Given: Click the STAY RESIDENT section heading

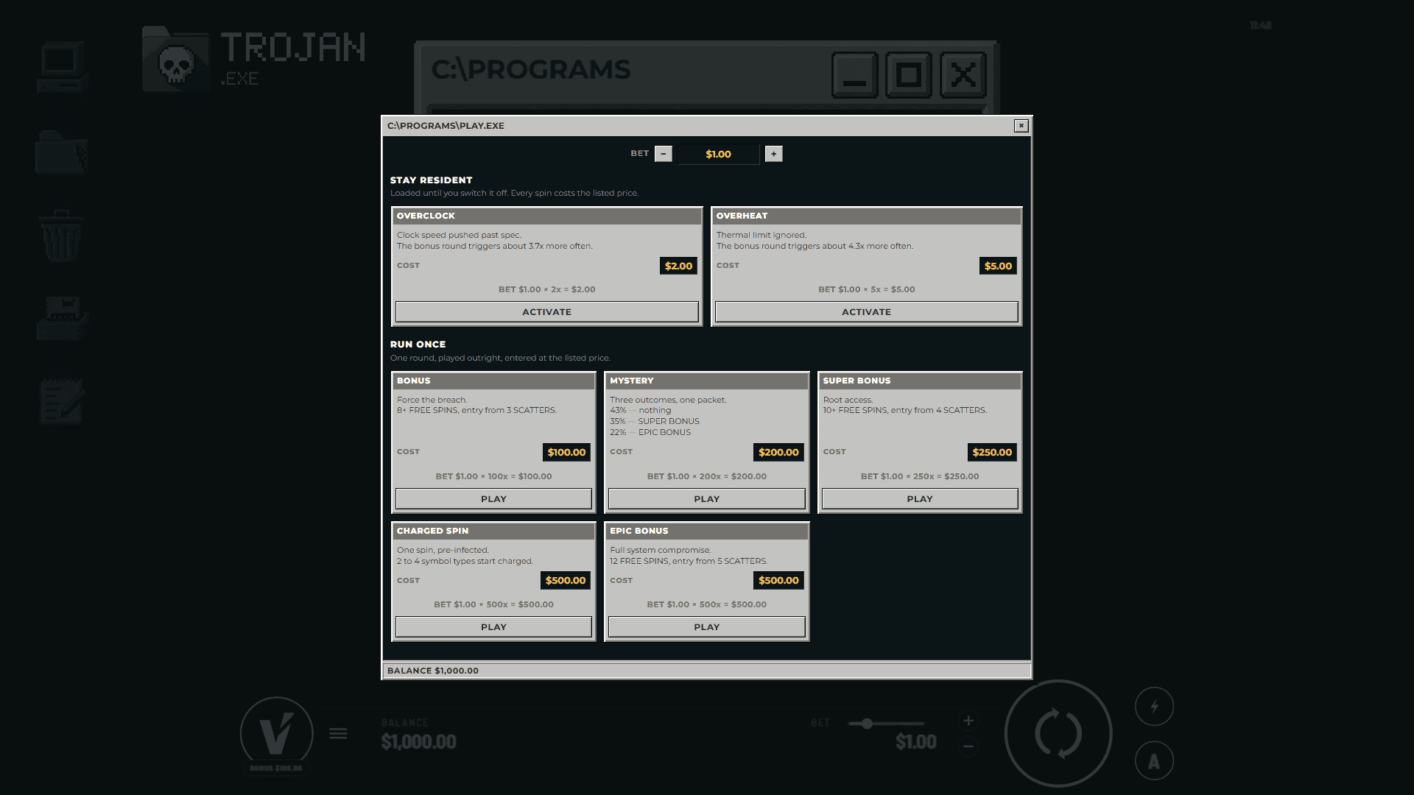Looking at the screenshot, I should (x=431, y=180).
